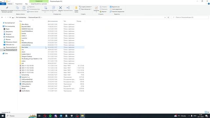Viewport: 210px width, 118px height.
Task: Expand the Простой доступ dropdown
Action: (85, 9)
